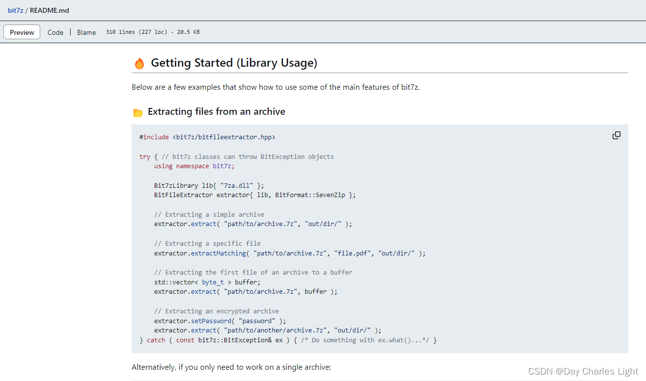Viewport: 646px width, 381px height.
Task: Click the 'catch ( const bit7z::BitException& ex )' line
Action: pyautogui.click(x=288, y=340)
